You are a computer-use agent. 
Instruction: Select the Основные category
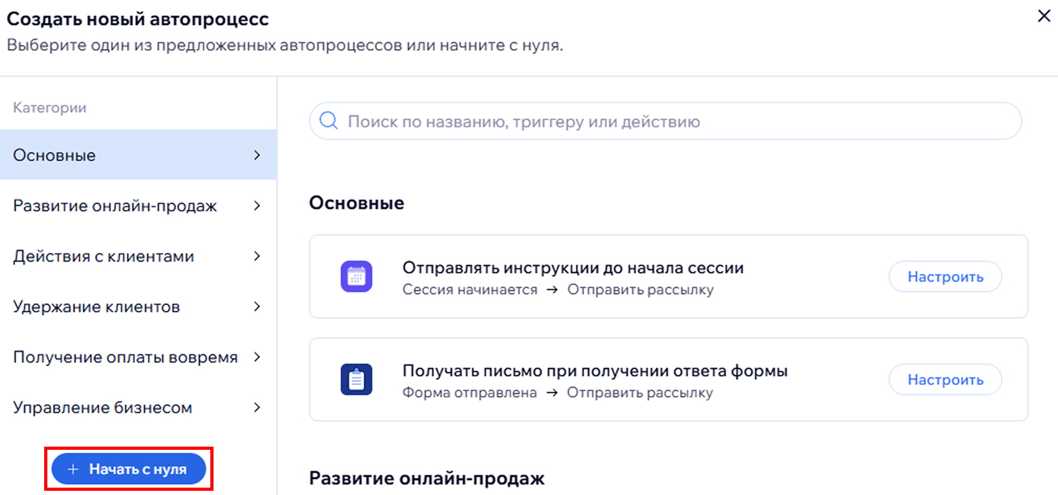[x=55, y=155]
